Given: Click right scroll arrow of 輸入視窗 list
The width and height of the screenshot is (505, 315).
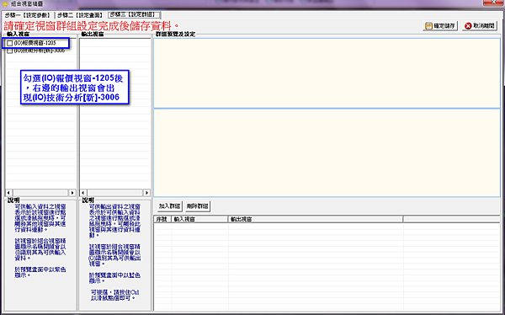Looking at the screenshot, I should (72, 193).
